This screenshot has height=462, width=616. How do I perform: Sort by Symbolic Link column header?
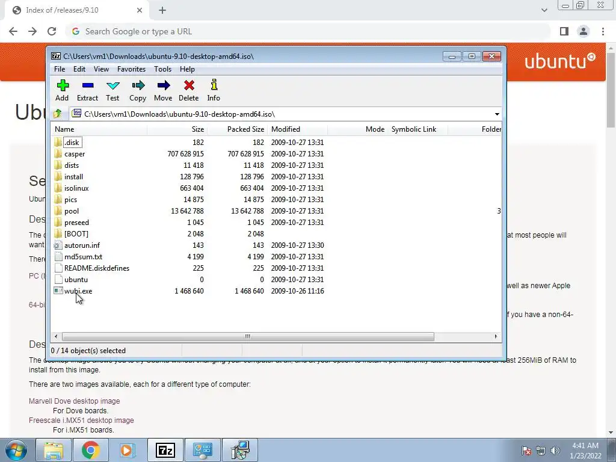tap(417, 129)
